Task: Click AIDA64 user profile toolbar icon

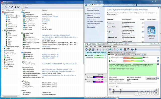Action: coord(15,7)
